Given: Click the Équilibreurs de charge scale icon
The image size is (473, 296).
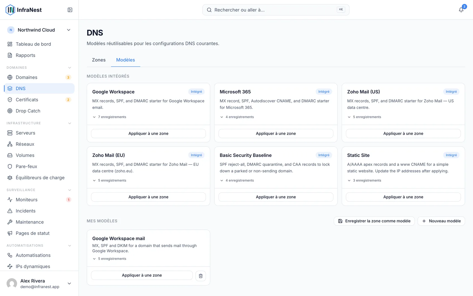Looking at the screenshot, I should tap(10, 178).
